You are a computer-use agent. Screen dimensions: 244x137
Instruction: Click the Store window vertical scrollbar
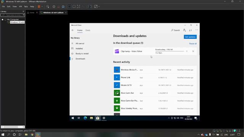coord(199,45)
